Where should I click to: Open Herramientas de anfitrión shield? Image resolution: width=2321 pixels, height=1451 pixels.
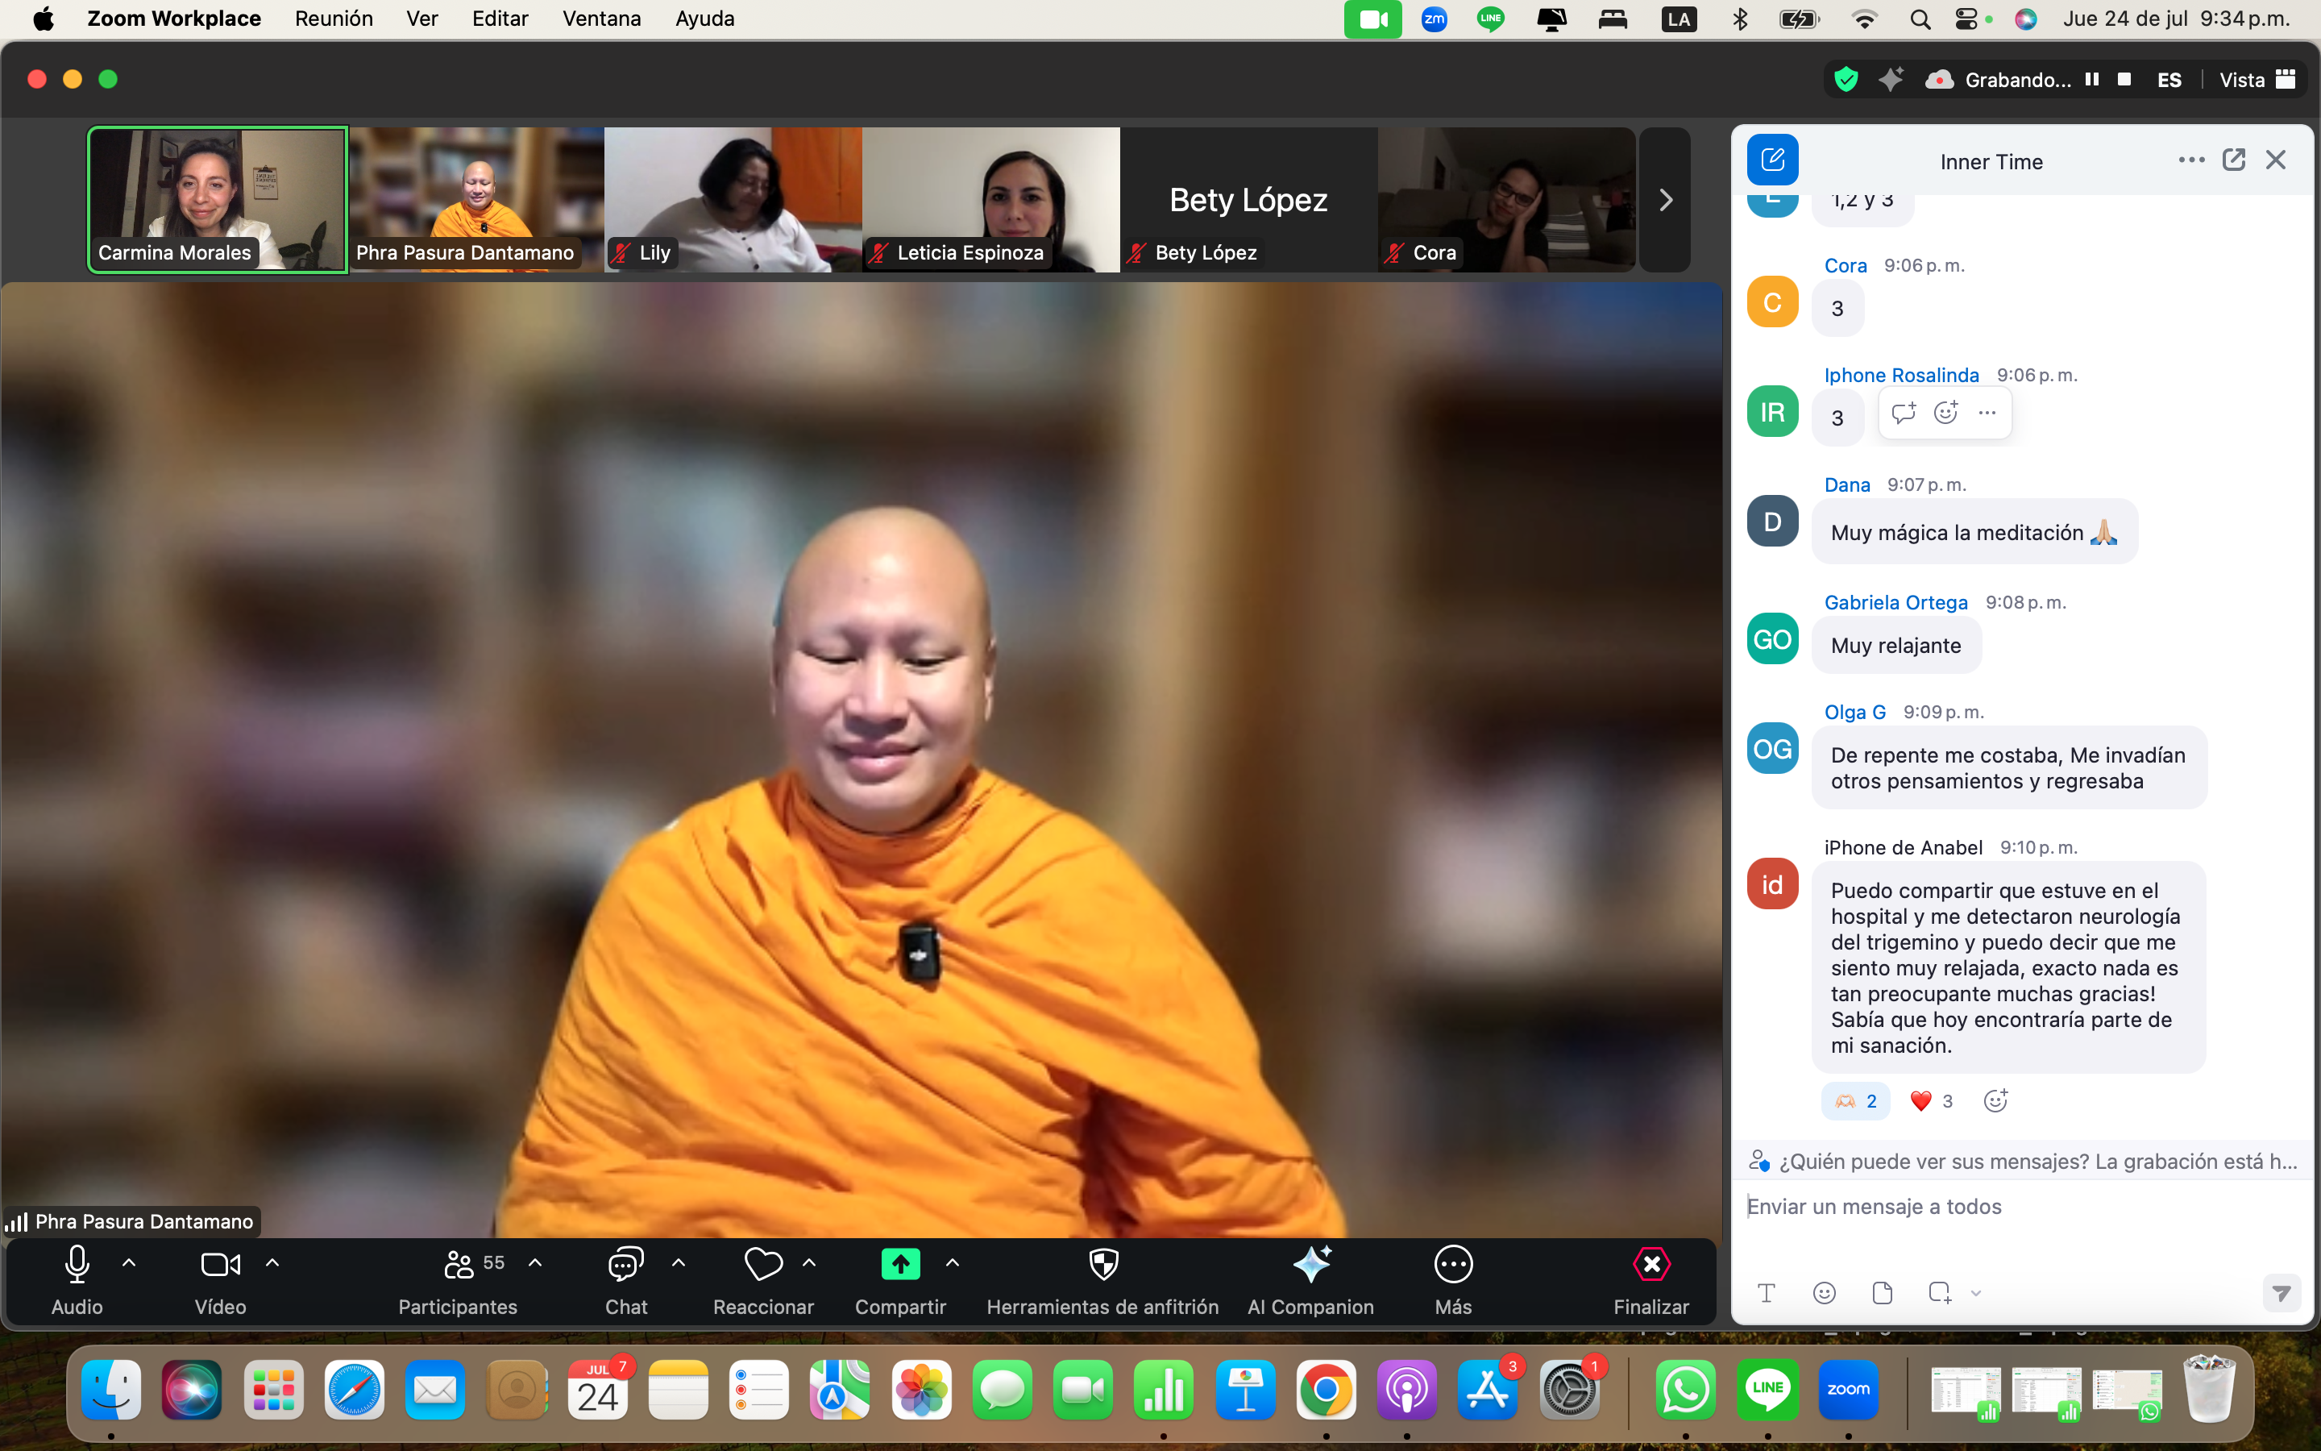1103,1280
